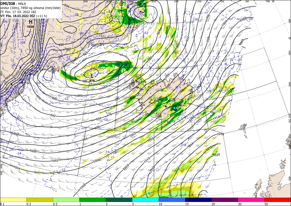Click the 'DMI/IGB : MSLP,' title text
This screenshot has width=291, height=206.
pyautogui.click(x=13, y=3)
